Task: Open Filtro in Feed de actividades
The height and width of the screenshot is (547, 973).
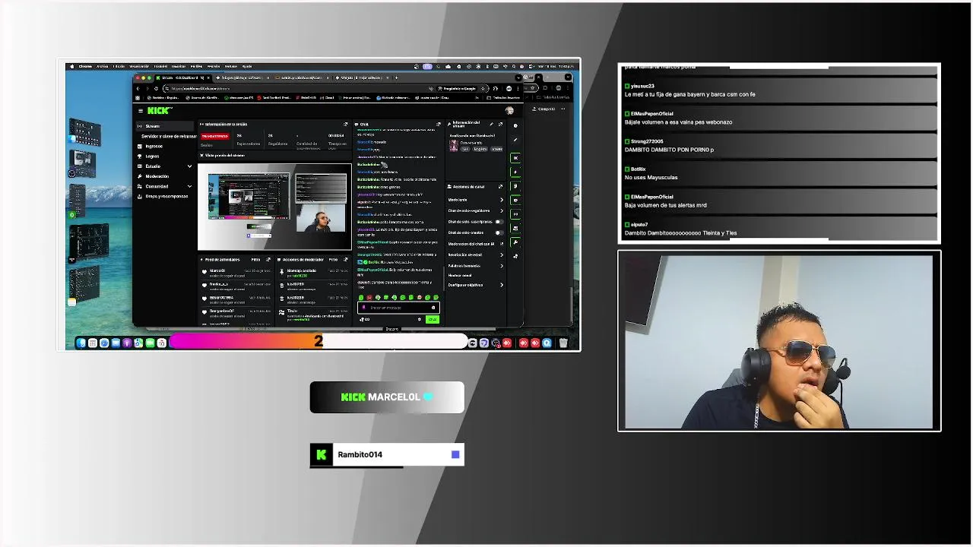Action: (x=256, y=259)
